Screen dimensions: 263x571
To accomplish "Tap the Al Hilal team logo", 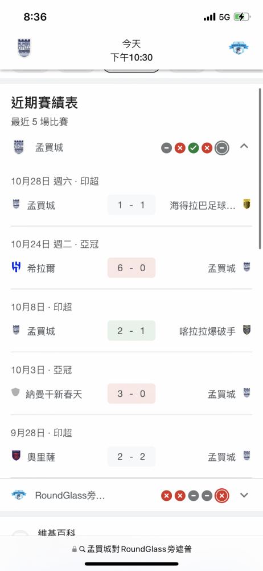I will (x=16, y=267).
